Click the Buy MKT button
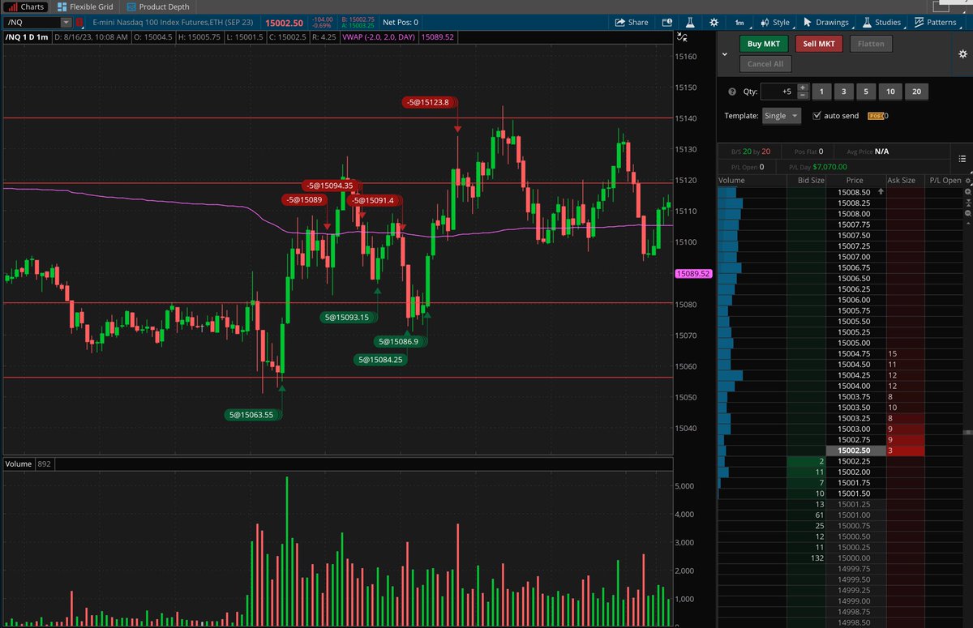The width and height of the screenshot is (973, 628). coord(763,44)
